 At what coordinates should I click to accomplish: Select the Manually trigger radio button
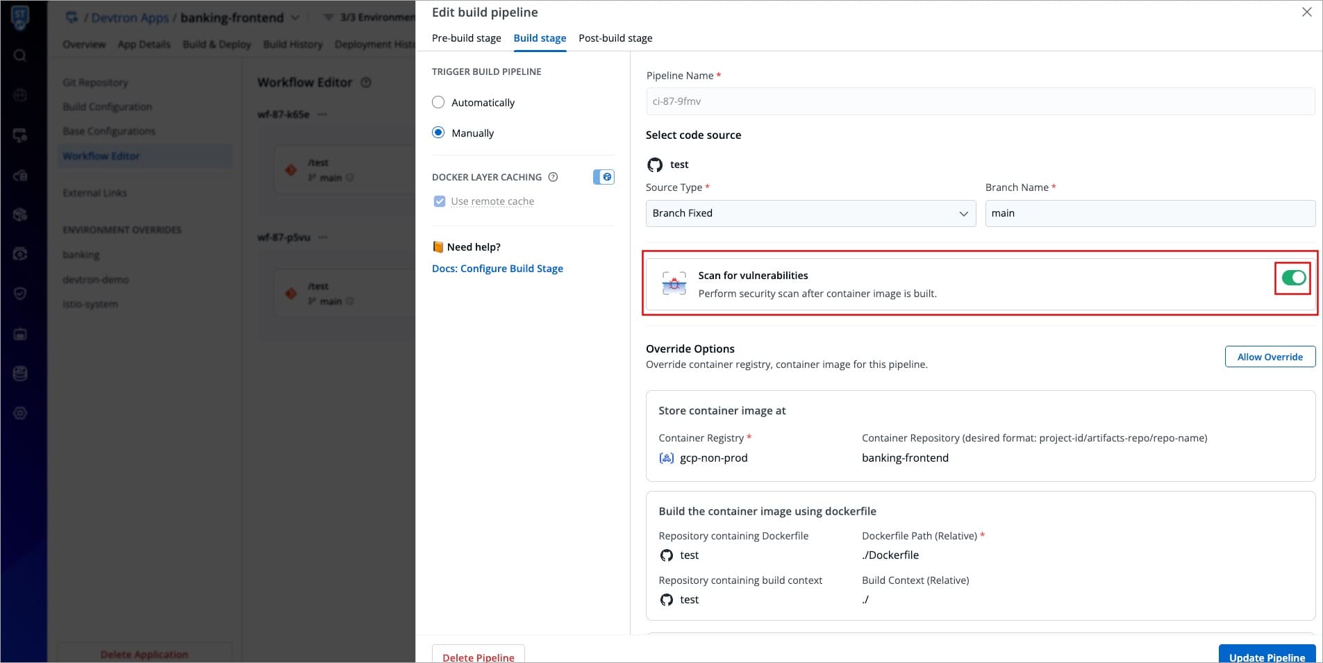pos(438,133)
